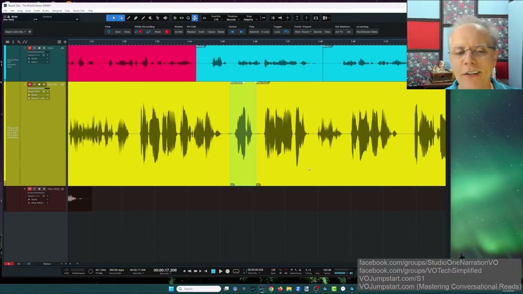523x294 pixels.
Task: Open the Snap Adaptive dropdown
Action: pyautogui.click(x=248, y=18)
